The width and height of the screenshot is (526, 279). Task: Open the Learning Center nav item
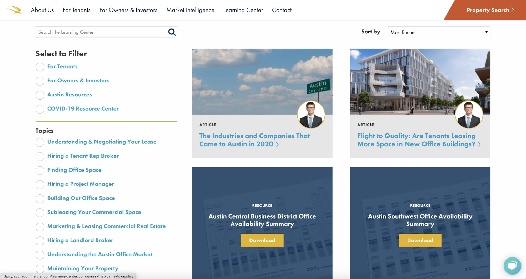pyautogui.click(x=243, y=10)
